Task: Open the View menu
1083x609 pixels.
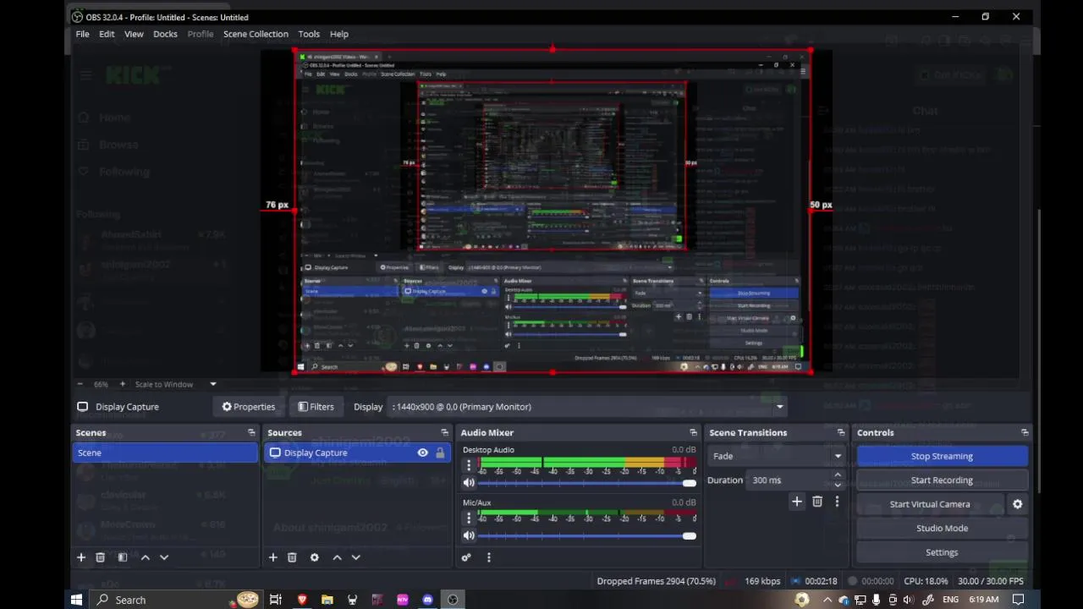Action: click(x=134, y=34)
